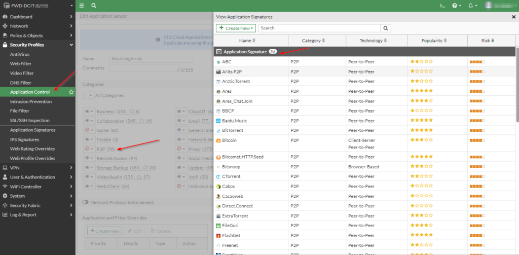Click the Cacaoweb application icon
This screenshot has height=255, width=519.
pos(218,196)
